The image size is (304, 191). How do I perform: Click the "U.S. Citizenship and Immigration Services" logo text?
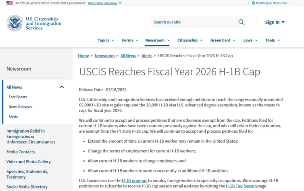44,23
